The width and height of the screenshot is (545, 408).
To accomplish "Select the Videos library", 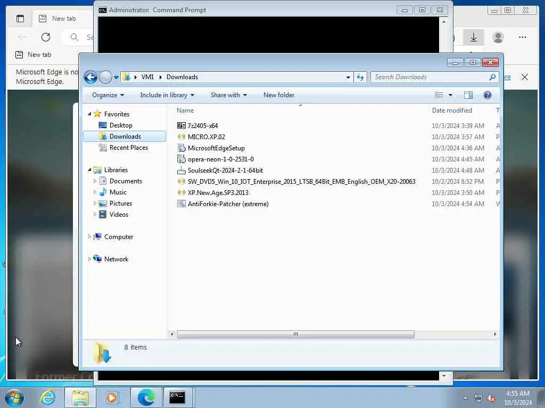I will pos(119,215).
